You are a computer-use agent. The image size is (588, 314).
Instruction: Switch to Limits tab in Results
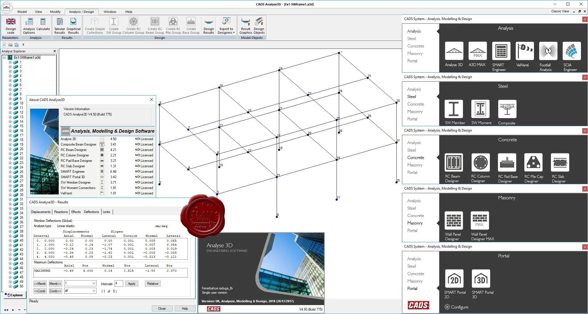(x=107, y=212)
